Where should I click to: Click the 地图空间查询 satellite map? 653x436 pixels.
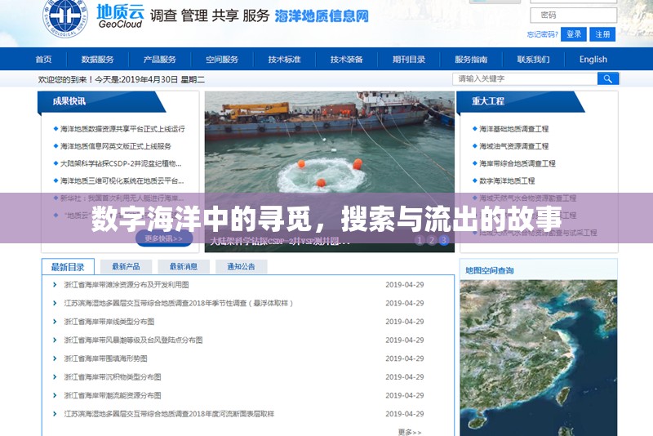pos(539,358)
